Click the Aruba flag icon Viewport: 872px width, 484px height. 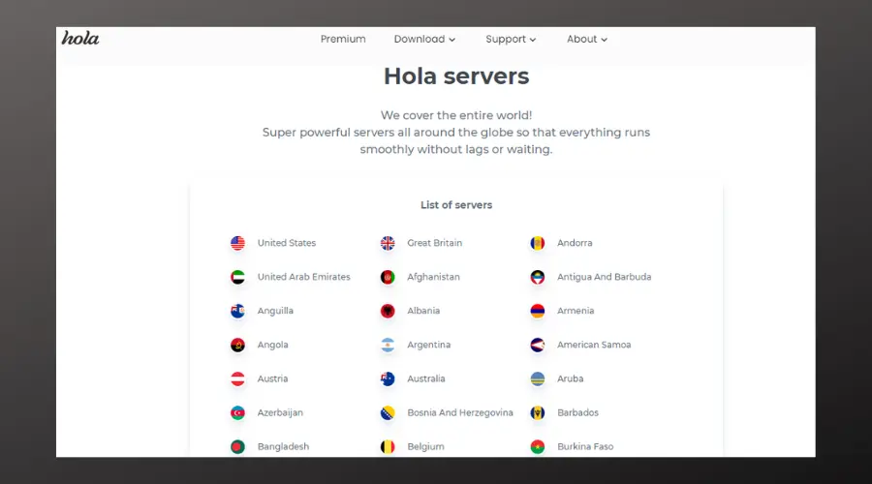coord(537,378)
